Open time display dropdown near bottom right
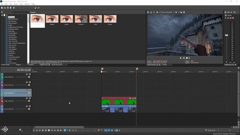 (x=218, y=130)
